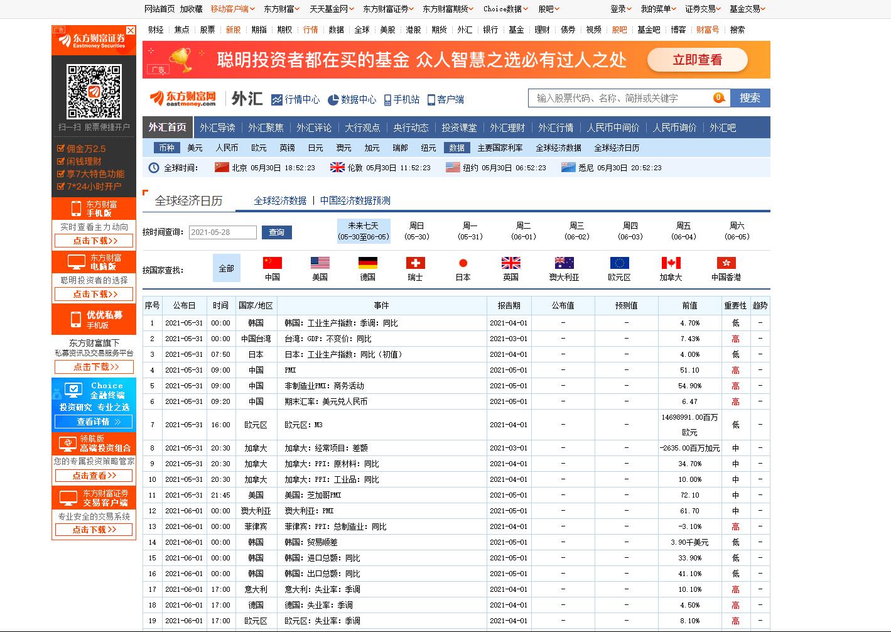Switch to 全球经济数据 tab
The height and width of the screenshot is (632, 891).
[x=280, y=200]
